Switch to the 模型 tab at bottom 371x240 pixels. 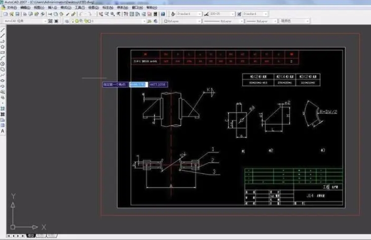click(x=31, y=235)
